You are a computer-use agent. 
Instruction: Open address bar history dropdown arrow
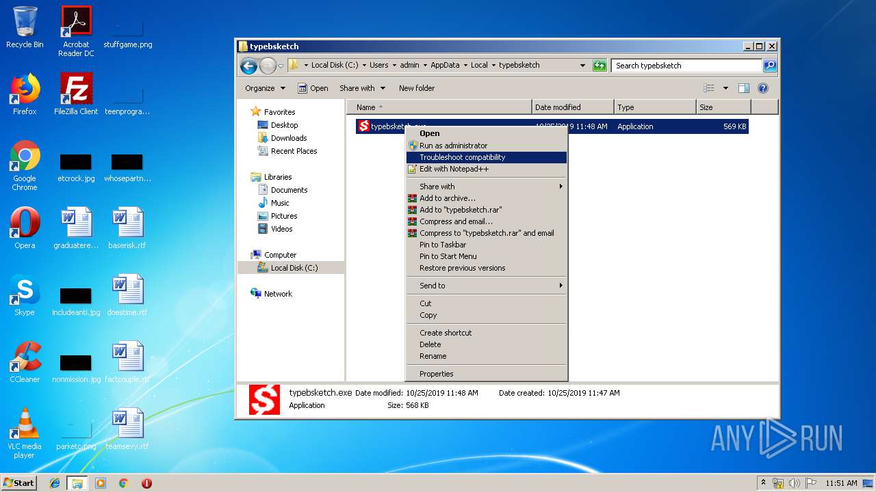[x=582, y=66]
